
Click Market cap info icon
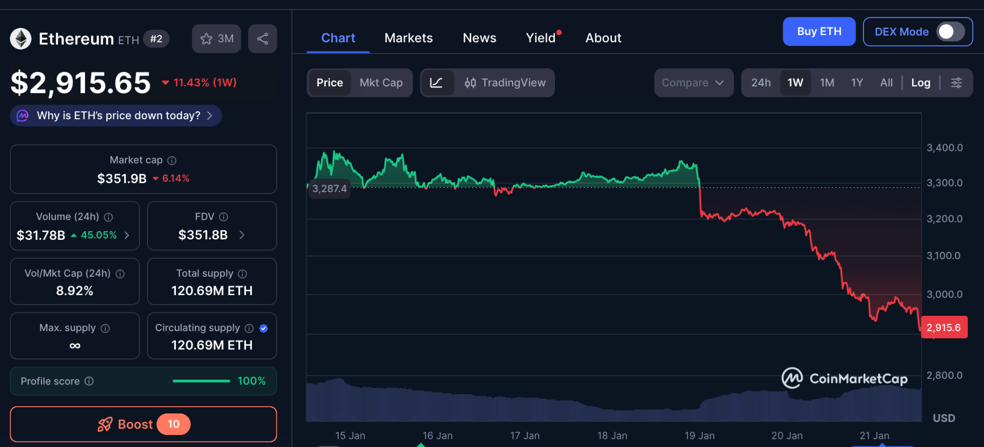[172, 161]
